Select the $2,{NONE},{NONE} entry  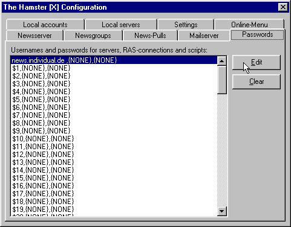(x=114, y=76)
